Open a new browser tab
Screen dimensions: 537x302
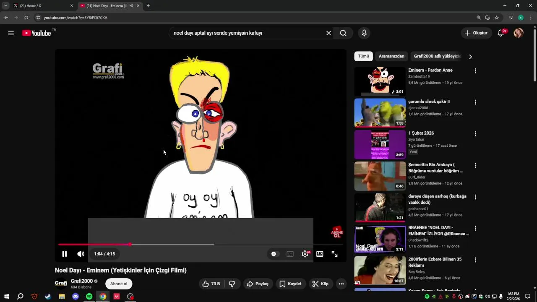tap(148, 6)
